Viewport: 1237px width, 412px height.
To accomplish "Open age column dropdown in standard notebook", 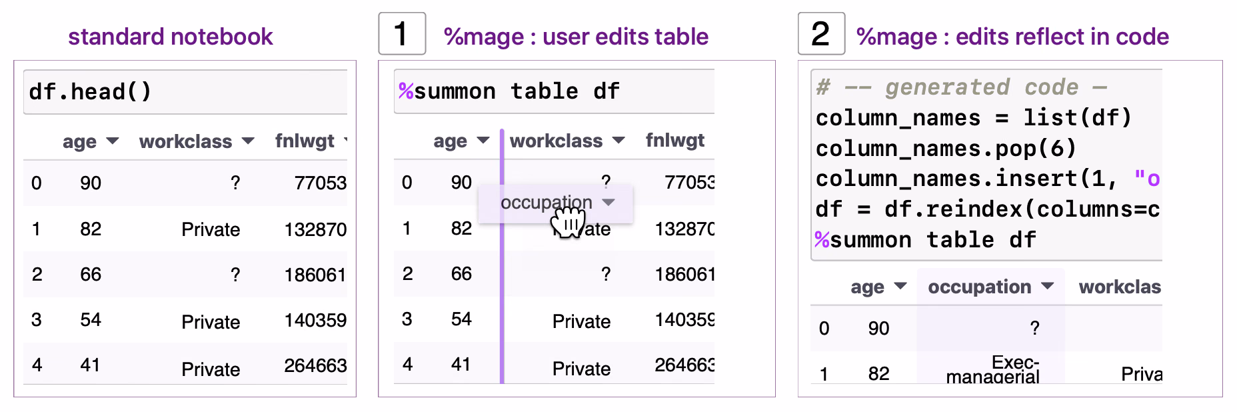I will (x=113, y=141).
